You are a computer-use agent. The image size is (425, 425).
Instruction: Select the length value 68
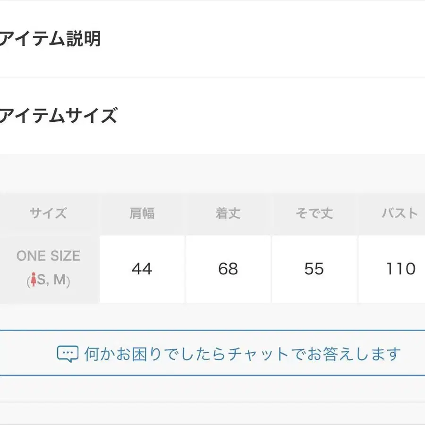pos(228,269)
